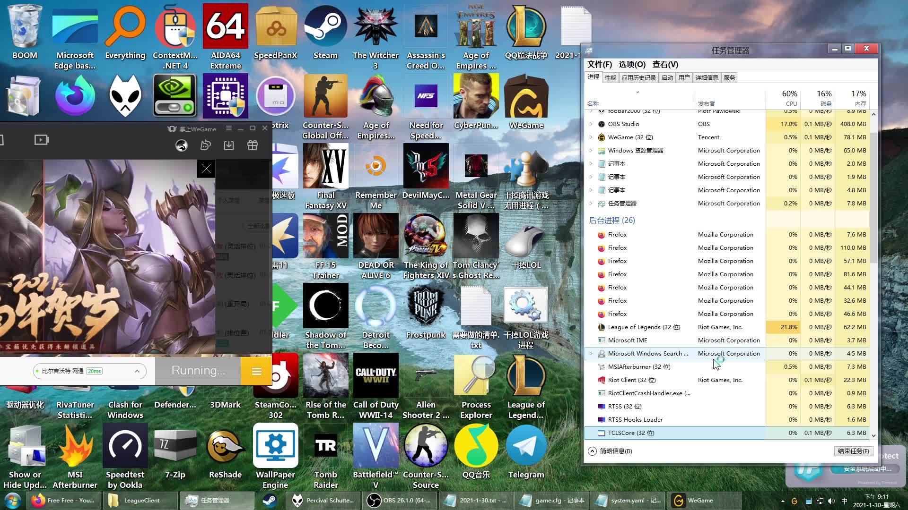Select the RTSS Hooks Loader process
This screenshot has width=908, height=510.
pyautogui.click(x=727, y=420)
